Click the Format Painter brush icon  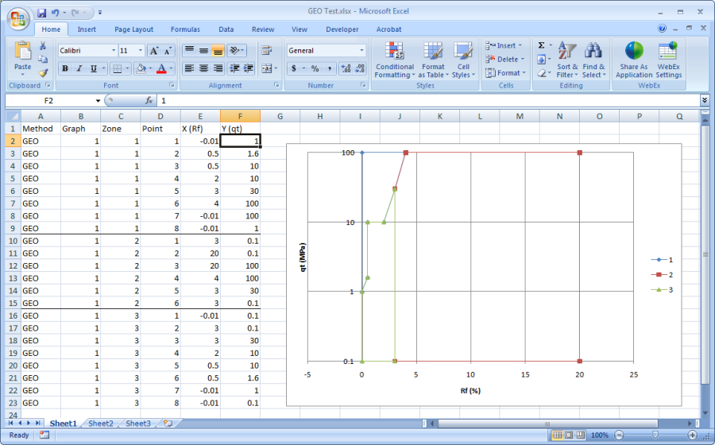click(x=43, y=73)
